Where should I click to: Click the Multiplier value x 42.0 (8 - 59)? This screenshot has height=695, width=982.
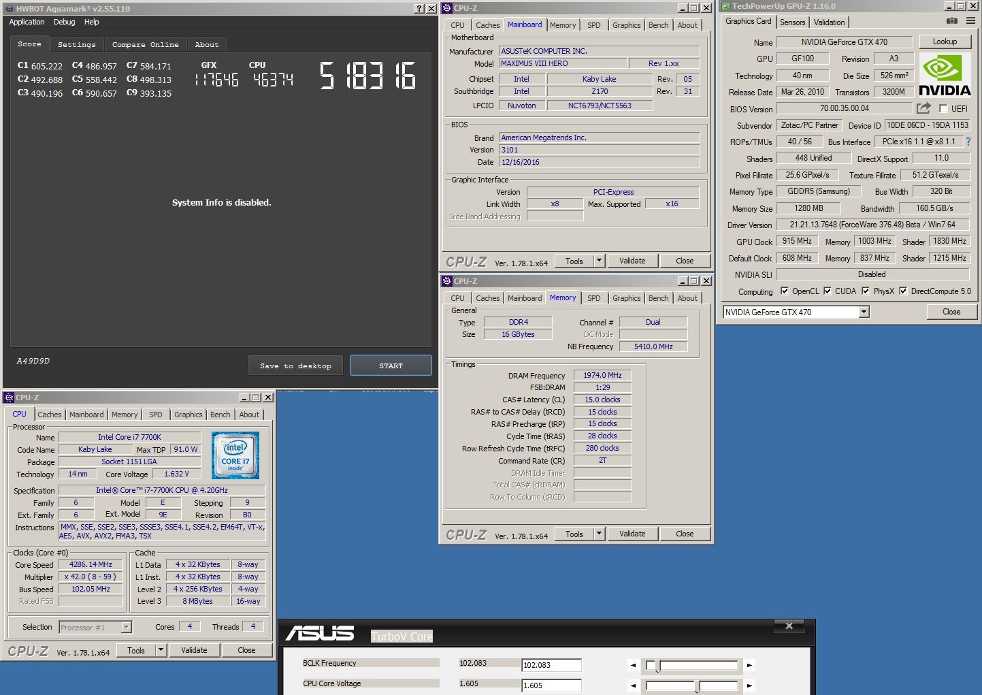pyautogui.click(x=91, y=577)
